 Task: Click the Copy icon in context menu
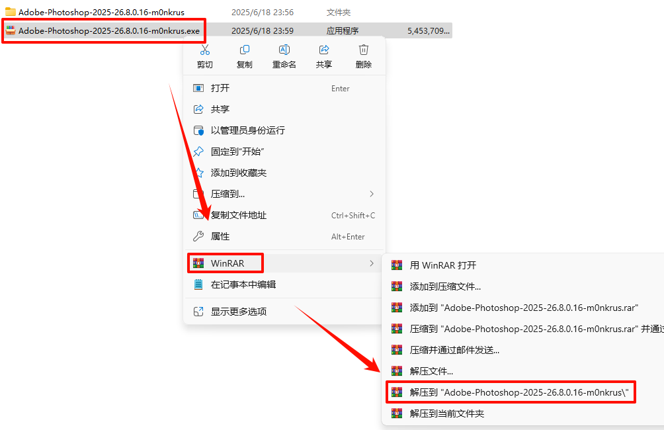tap(244, 50)
